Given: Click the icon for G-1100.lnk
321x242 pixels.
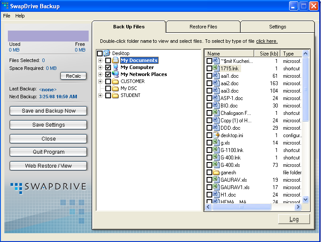Looking at the screenshot, I should point(216,150).
